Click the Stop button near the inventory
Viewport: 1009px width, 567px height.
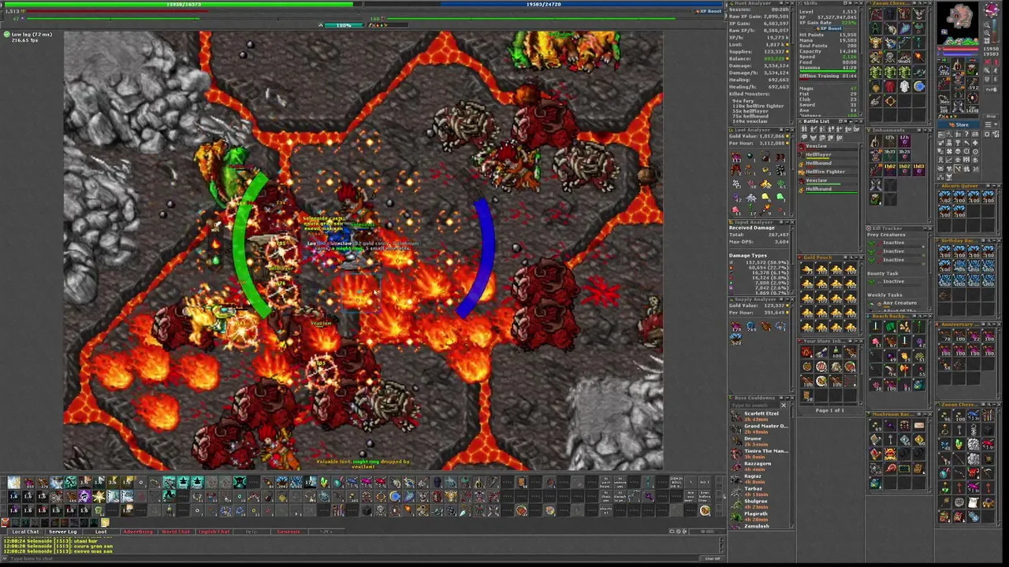point(991,117)
